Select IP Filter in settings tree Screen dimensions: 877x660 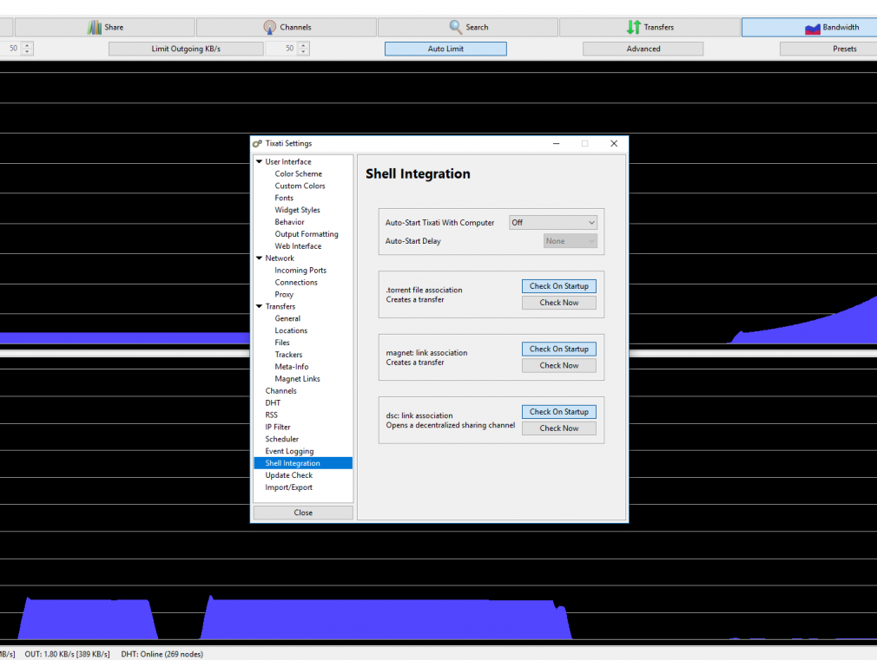click(277, 427)
